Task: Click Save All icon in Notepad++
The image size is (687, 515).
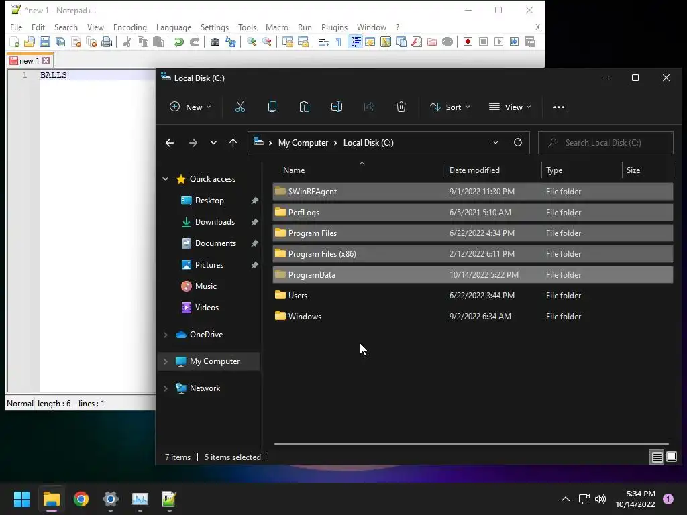Action: tap(60, 42)
